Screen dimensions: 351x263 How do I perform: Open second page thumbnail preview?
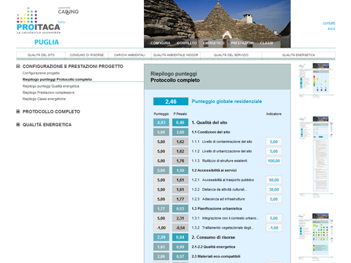coord(316,156)
